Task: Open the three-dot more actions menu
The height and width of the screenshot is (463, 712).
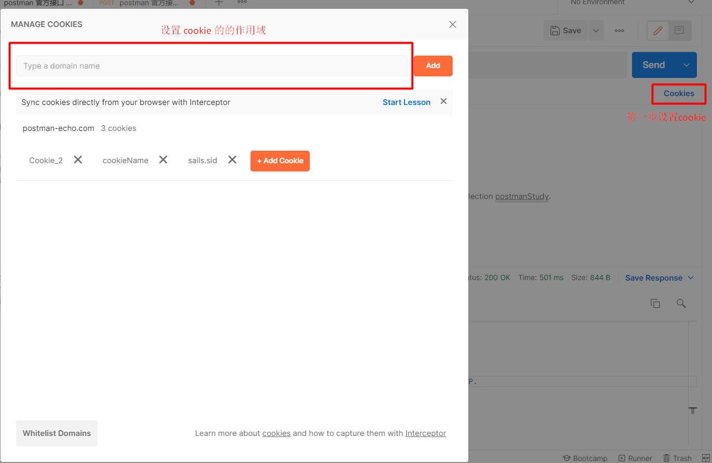Action: [x=619, y=31]
